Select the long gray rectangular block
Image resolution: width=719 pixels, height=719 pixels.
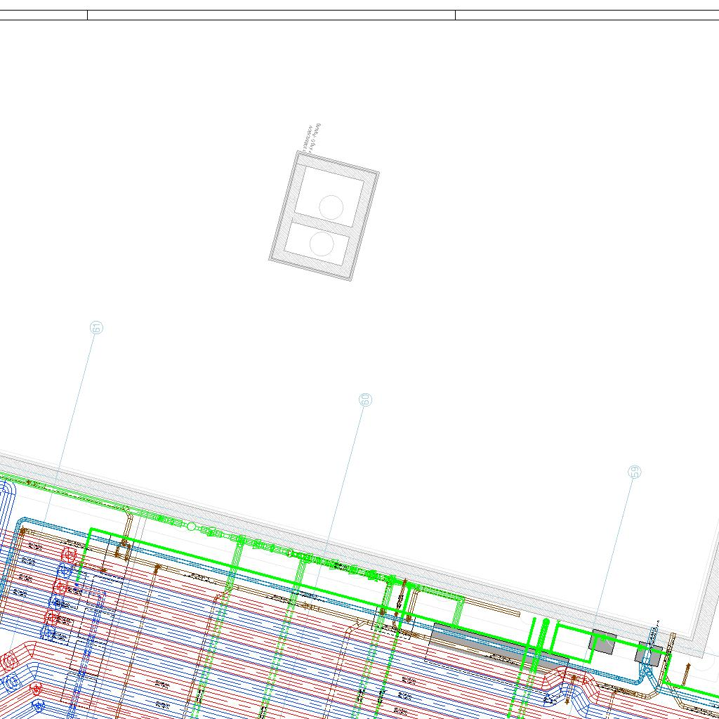(484, 643)
